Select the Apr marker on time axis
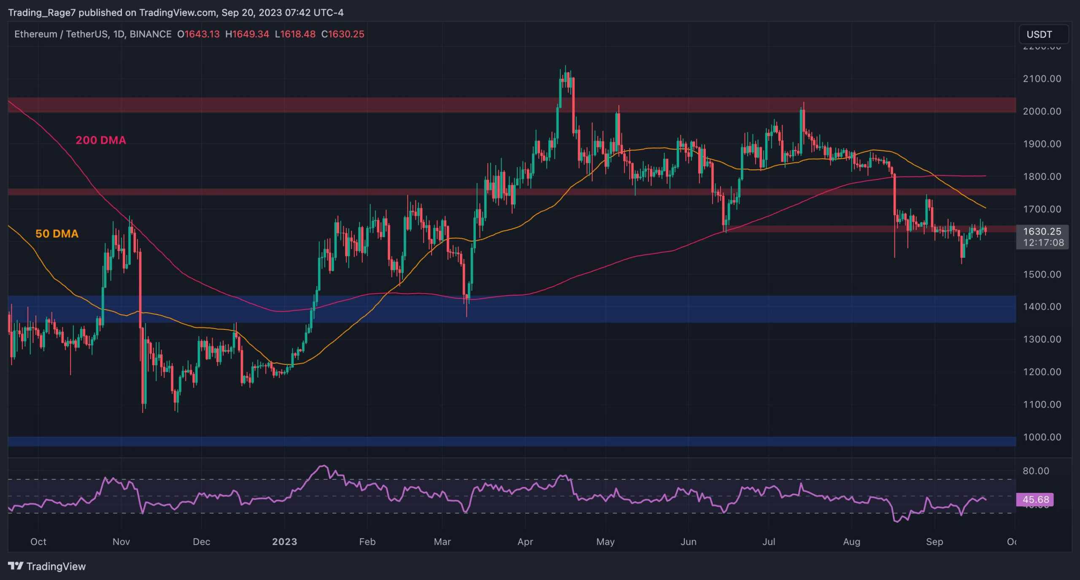Screen dimensions: 1080x580 [x=525, y=542]
